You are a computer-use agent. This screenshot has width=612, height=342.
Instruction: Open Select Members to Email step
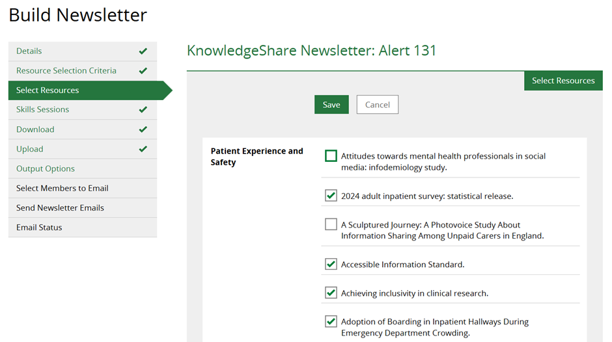pos(83,188)
